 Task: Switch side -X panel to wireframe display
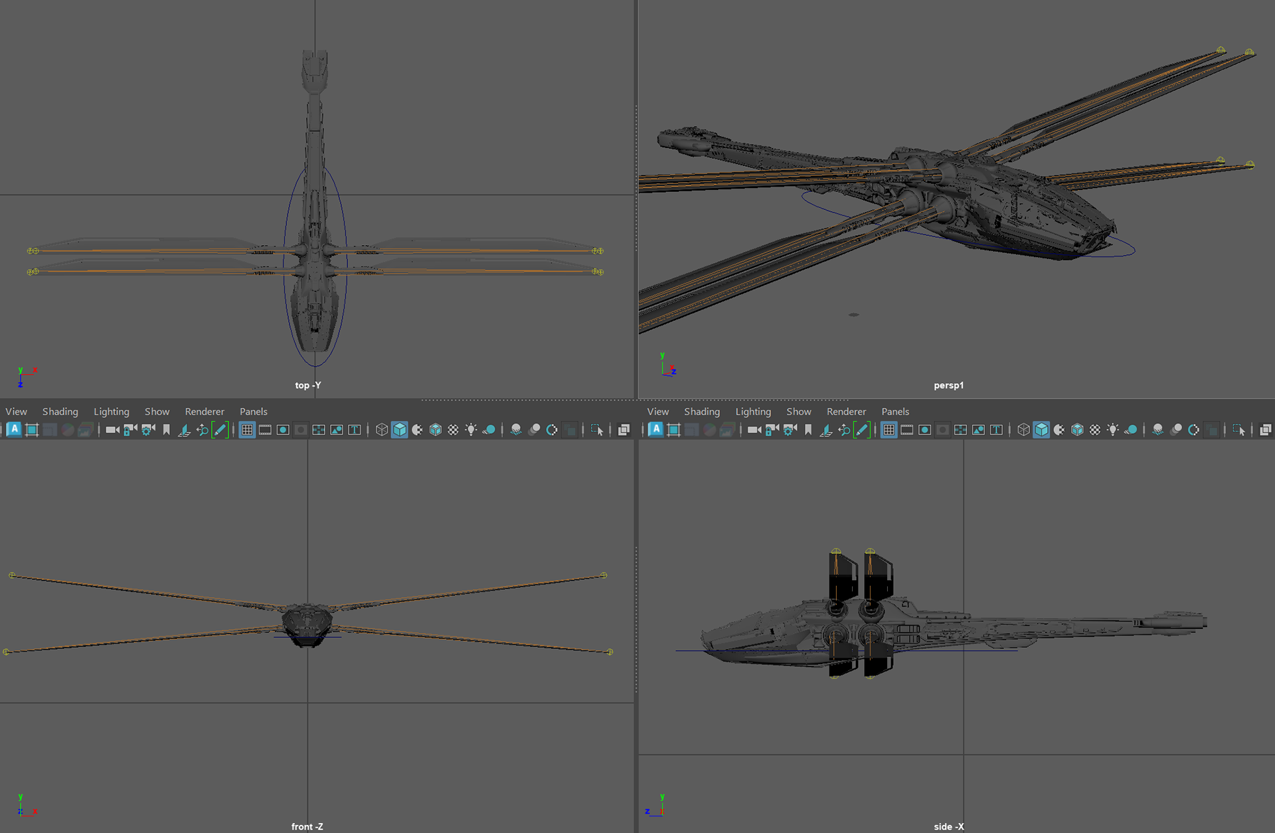1024,430
